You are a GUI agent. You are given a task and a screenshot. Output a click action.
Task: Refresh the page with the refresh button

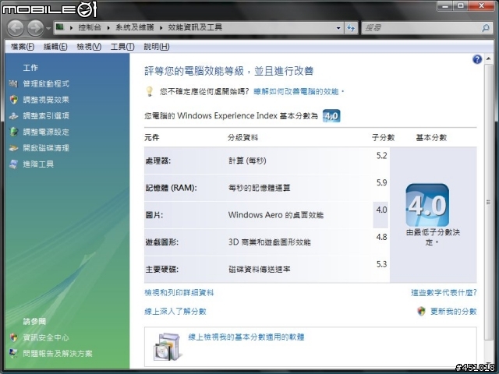351,28
